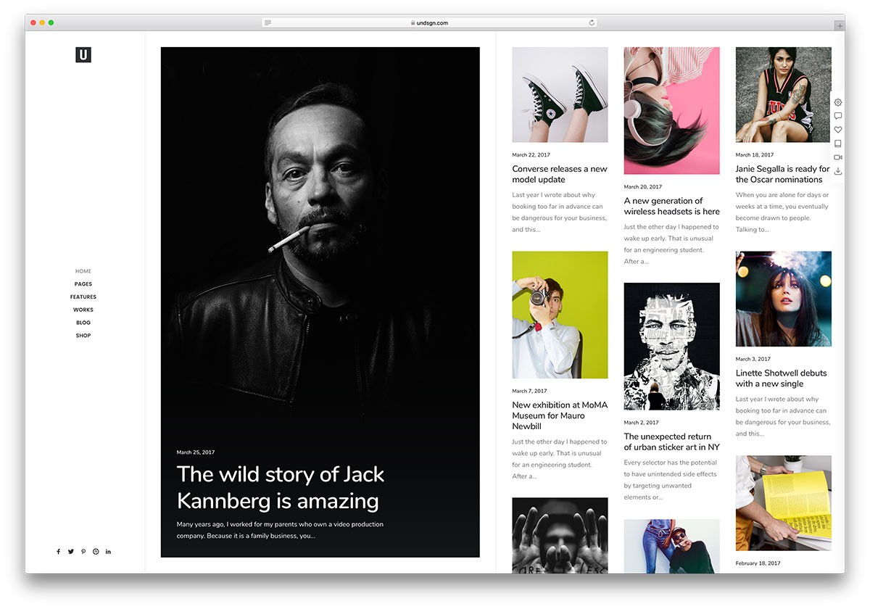Screen dimensions: 870x609
Task: Open 'A new generation of wireless headsets' article
Action: (672, 206)
